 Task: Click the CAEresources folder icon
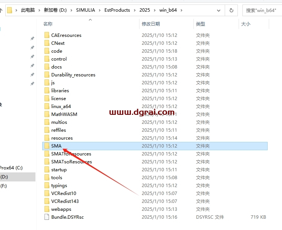[x=47, y=35]
